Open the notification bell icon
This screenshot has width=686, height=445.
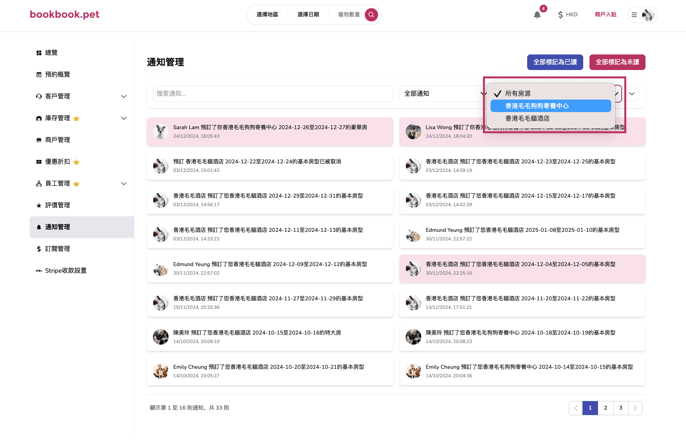click(537, 15)
